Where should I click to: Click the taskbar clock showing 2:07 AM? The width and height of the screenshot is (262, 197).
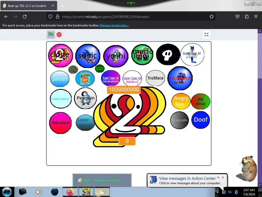(249, 192)
